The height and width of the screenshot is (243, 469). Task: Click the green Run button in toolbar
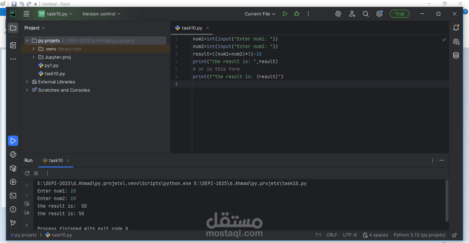tap(285, 14)
